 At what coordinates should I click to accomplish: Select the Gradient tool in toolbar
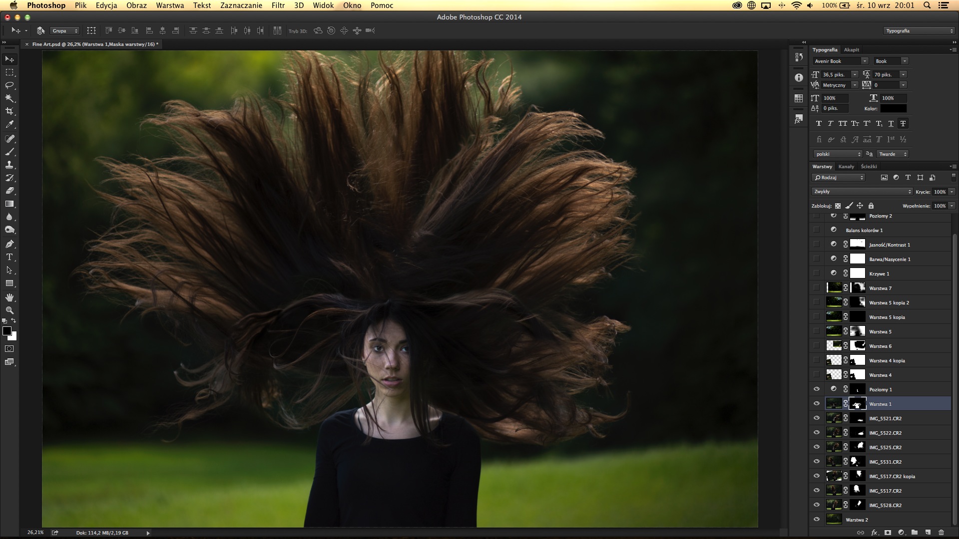(x=9, y=203)
